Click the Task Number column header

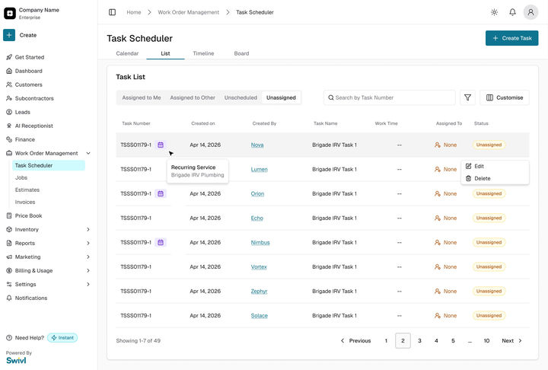pos(136,123)
